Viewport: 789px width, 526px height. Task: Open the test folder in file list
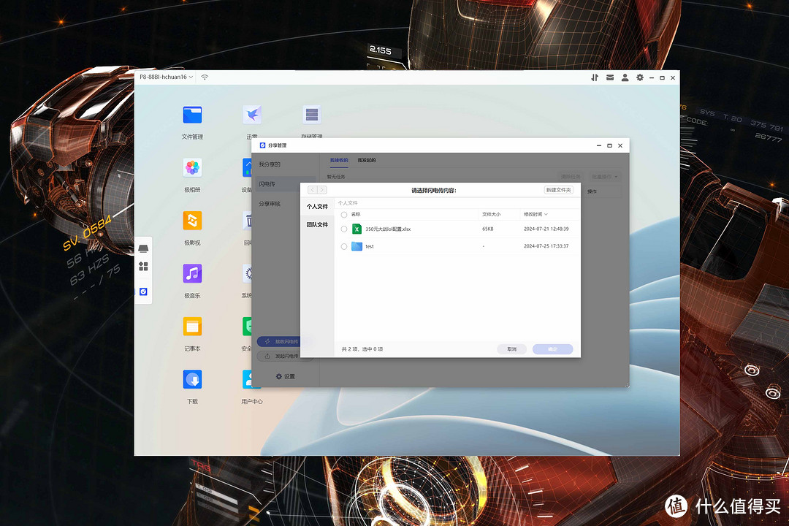[369, 247]
